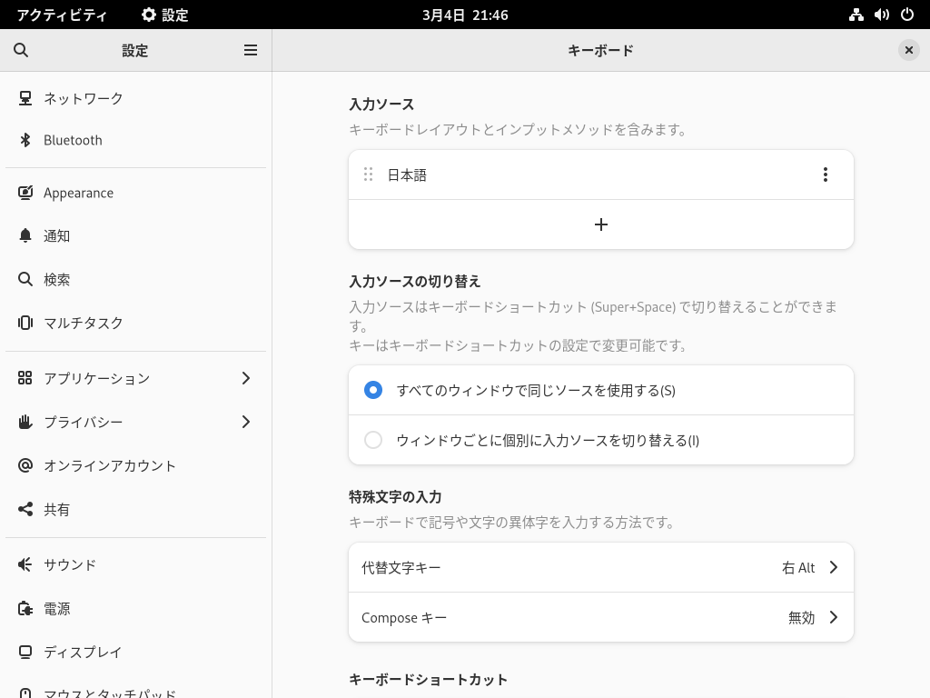
Task: Click the drag handle beside 日本語
Action: coord(369,174)
